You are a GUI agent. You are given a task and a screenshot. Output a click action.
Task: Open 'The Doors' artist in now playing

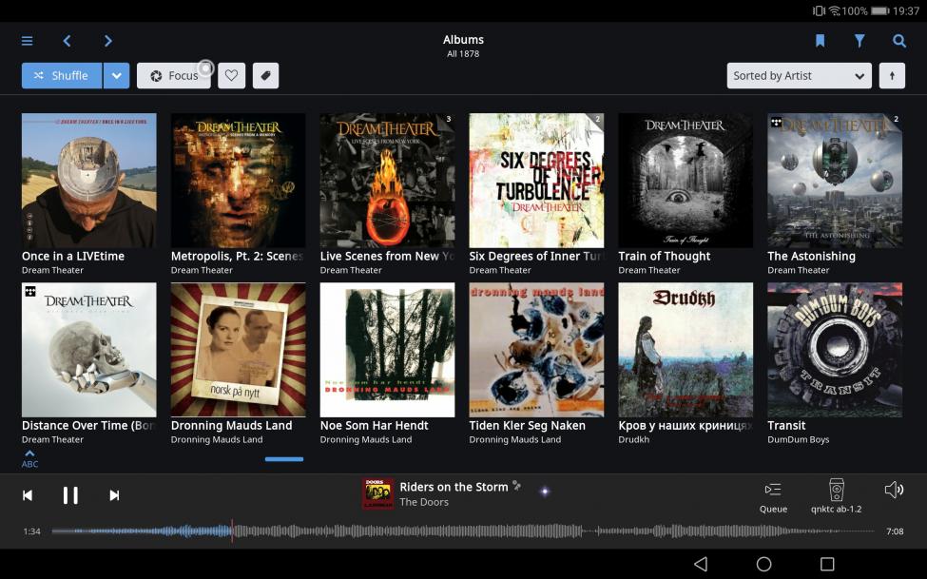click(x=424, y=502)
